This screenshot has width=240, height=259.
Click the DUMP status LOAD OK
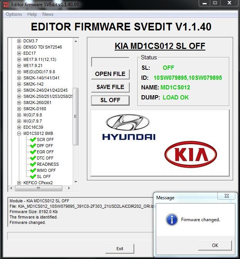tap(176, 97)
